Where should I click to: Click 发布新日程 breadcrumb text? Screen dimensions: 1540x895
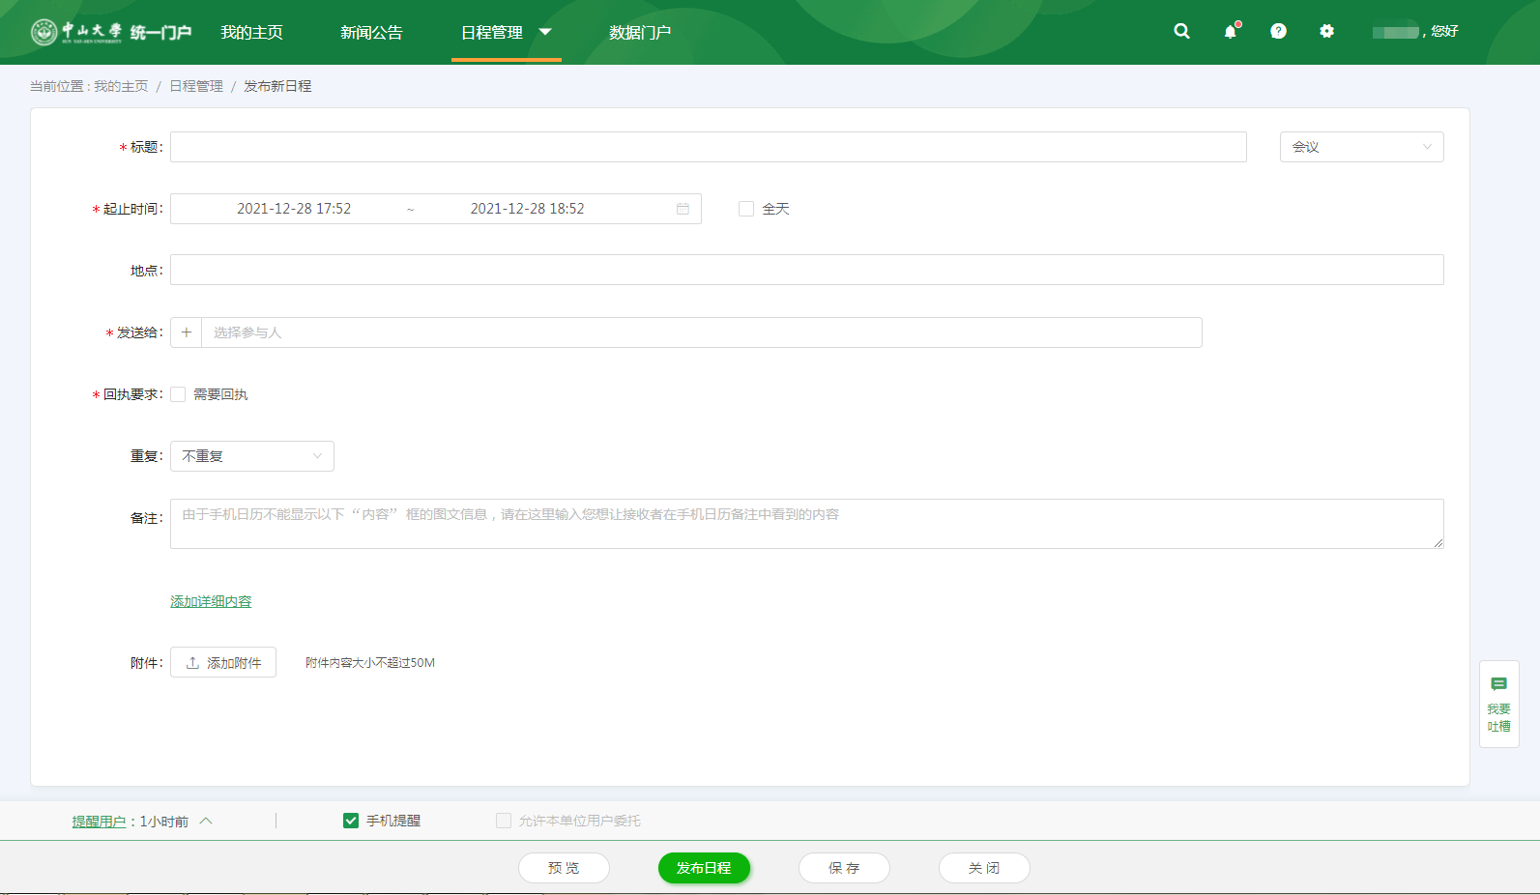point(277,86)
